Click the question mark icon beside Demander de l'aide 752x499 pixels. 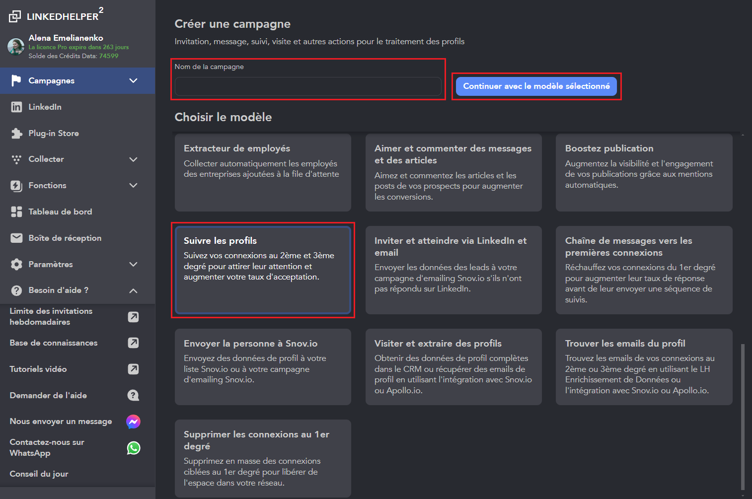tap(133, 395)
